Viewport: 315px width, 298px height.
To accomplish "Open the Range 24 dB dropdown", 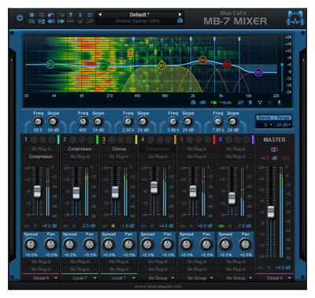I will tap(283, 125).
